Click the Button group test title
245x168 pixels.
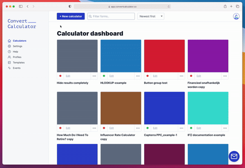156,83
